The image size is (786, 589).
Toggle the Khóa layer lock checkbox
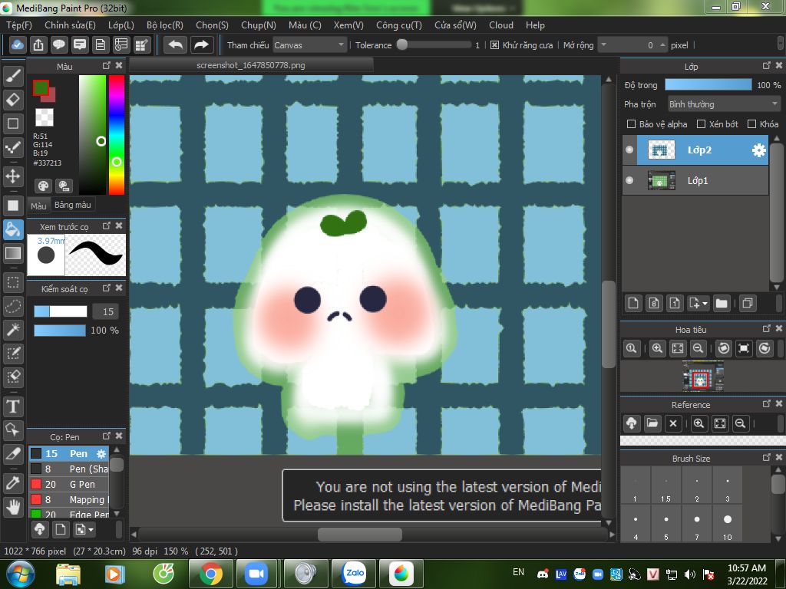point(752,124)
